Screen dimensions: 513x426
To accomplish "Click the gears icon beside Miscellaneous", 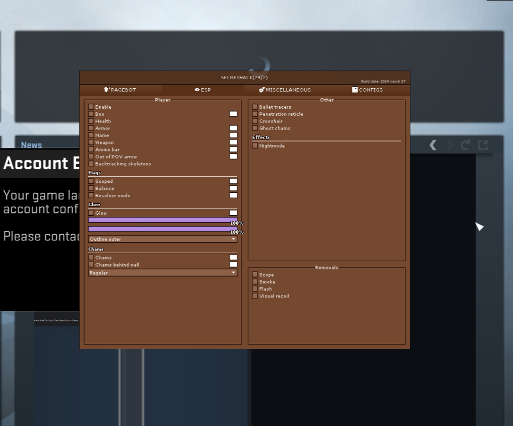I will [x=262, y=90].
